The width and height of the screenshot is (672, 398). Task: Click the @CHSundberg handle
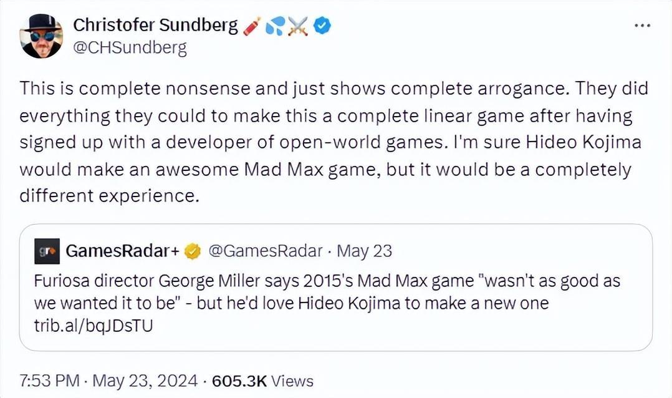[x=130, y=48]
